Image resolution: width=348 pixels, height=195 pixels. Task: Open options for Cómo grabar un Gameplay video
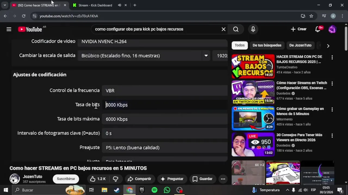[332, 109]
